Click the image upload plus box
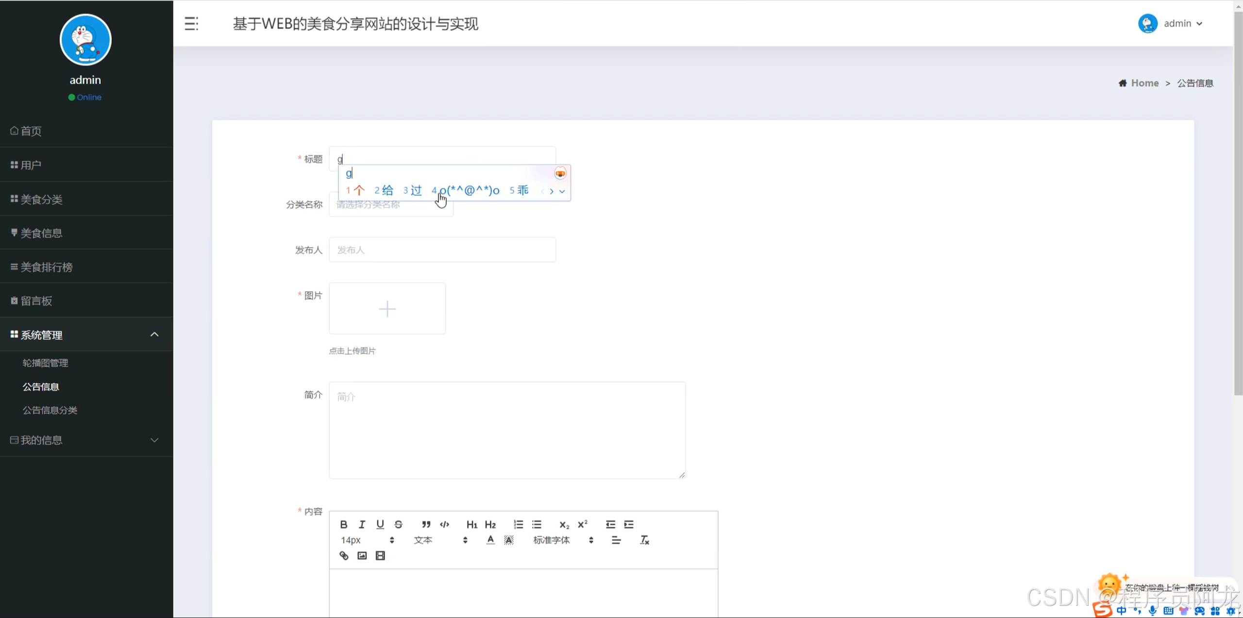The height and width of the screenshot is (618, 1243). pos(387,308)
